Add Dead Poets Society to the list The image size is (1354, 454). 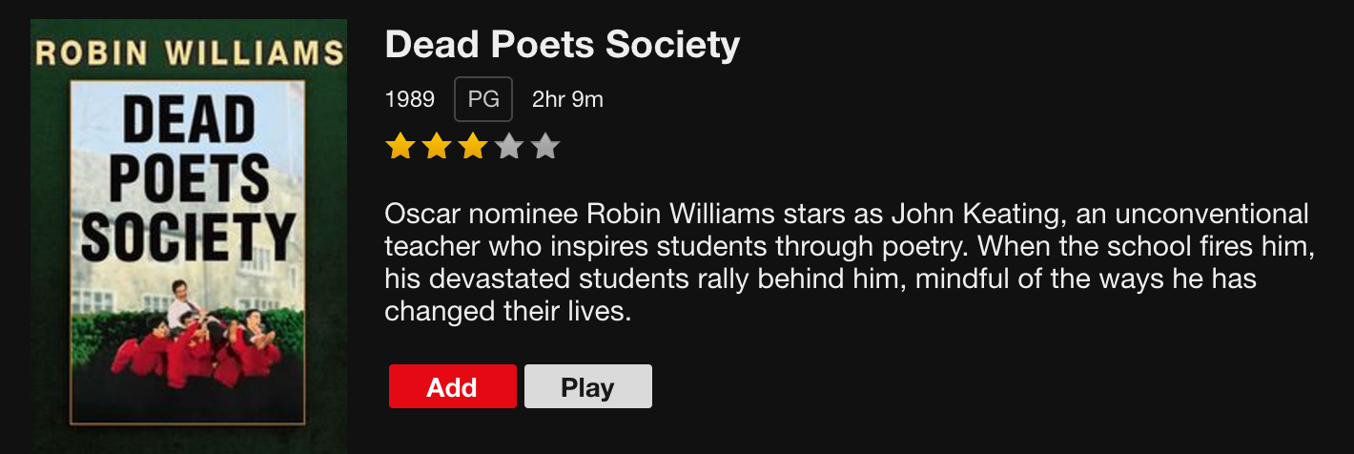pyautogui.click(x=453, y=386)
